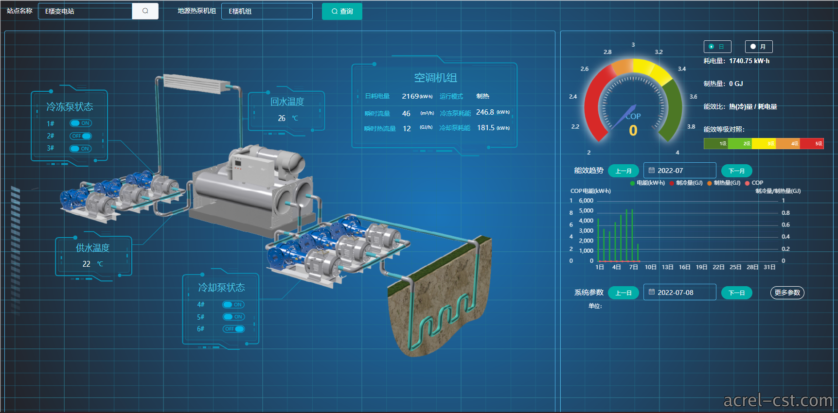Toggle 制热量(GJ) orange legend dot
The height and width of the screenshot is (413, 838).
(710, 183)
